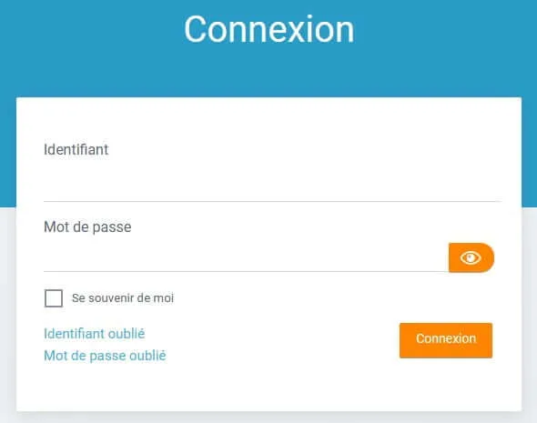Click the Se souvenir de moi label

[x=123, y=298]
